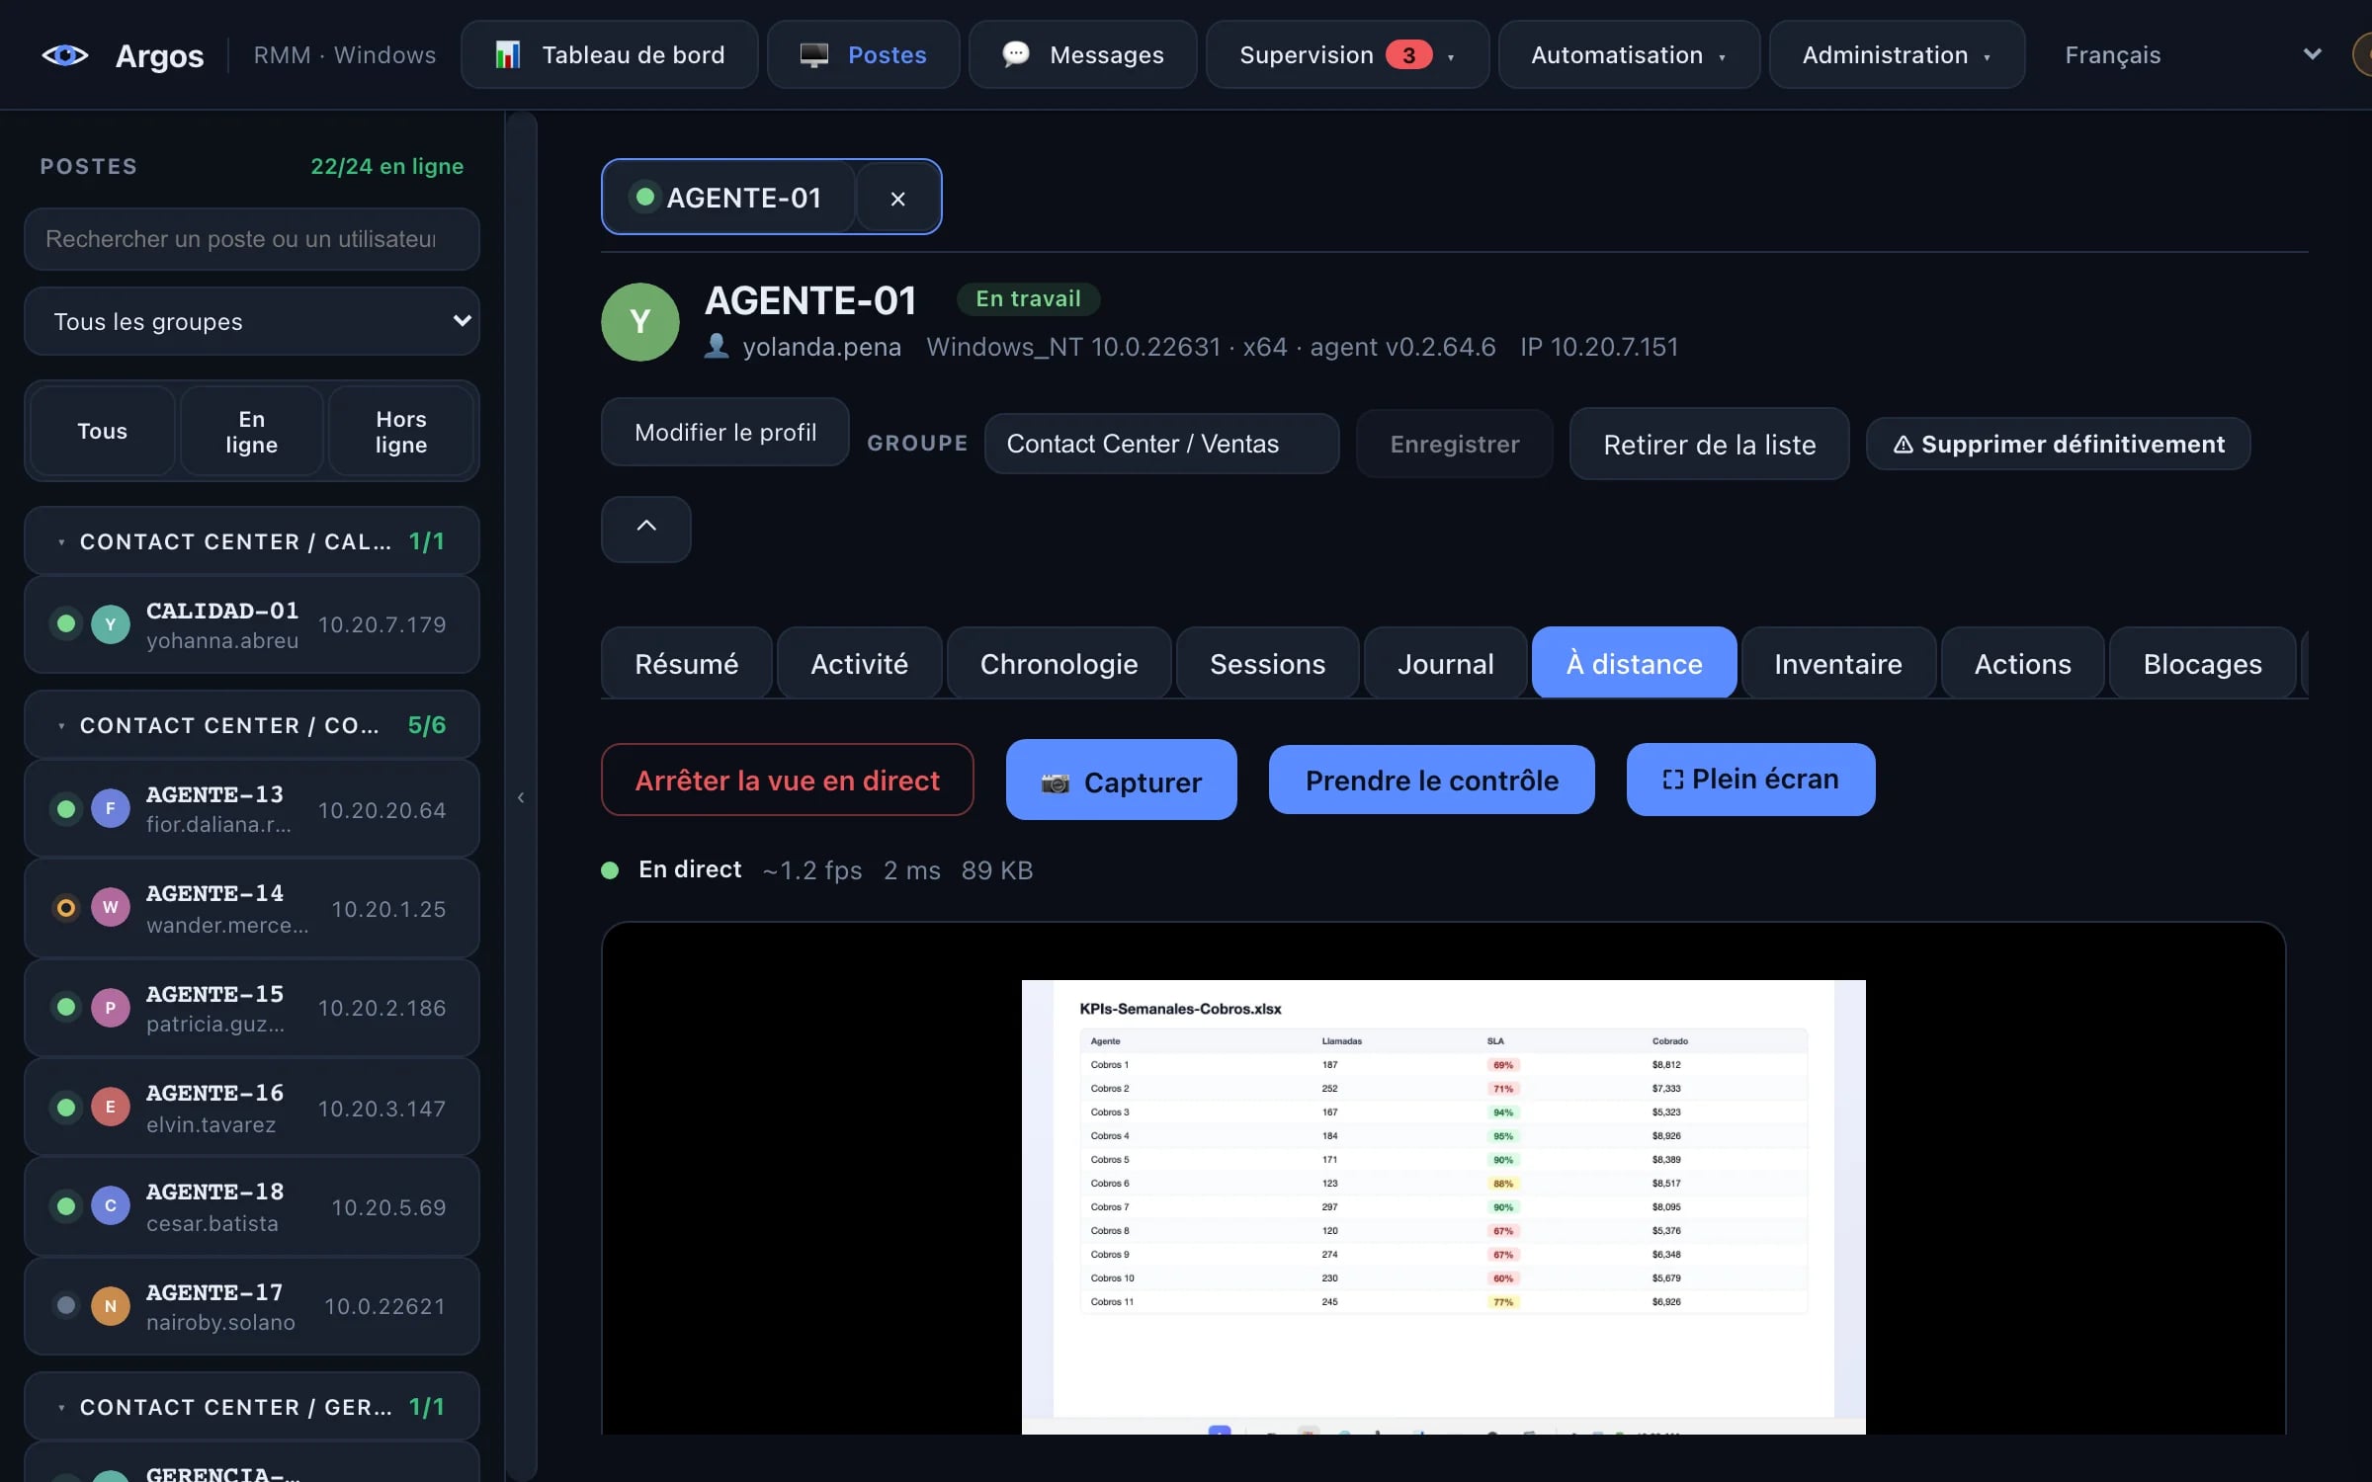This screenshot has height=1482, width=2372.
Task: Close the AGENTE-01 tab
Action: pyautogui.click(x=897, y=199)
